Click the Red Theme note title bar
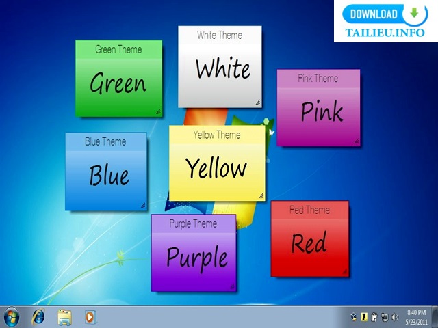The width and height of the screenshot is (438, 328). point(310,210)
